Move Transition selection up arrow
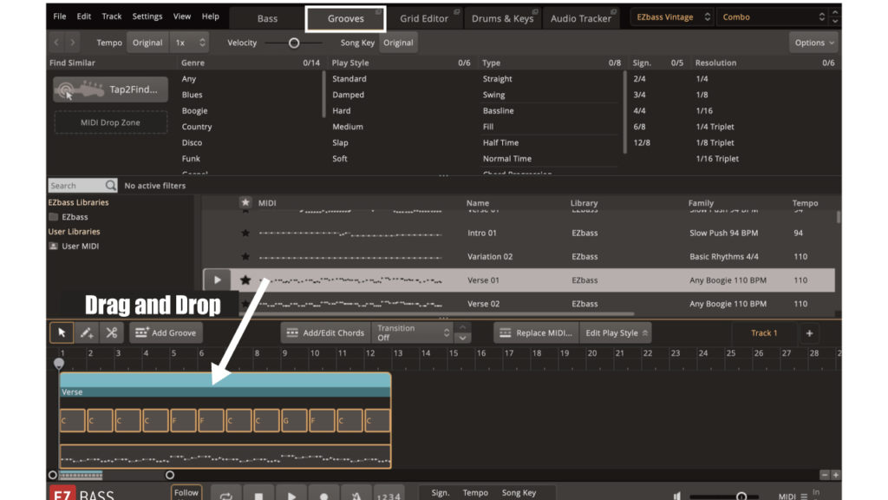Image resolution: width=888 pixels, height=500 pixels. (463, 327)
